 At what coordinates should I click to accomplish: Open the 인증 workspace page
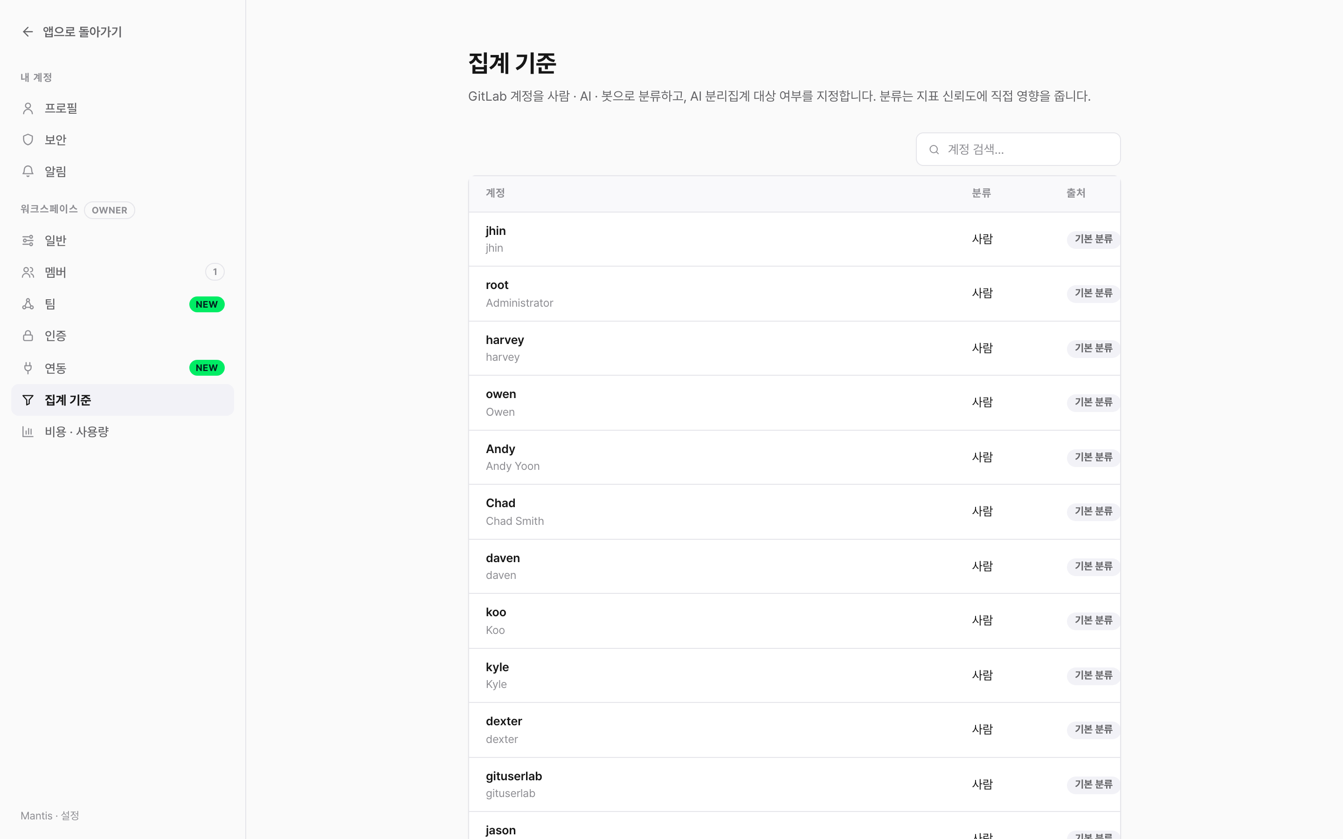tap(123, 336)
